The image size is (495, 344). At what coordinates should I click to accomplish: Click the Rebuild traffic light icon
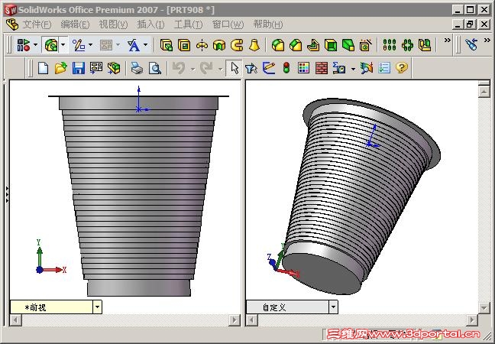286,68
